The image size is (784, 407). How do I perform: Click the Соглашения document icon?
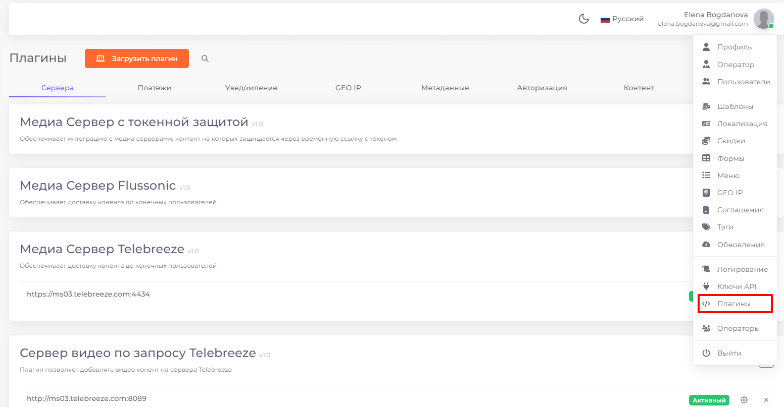point(706,210)
